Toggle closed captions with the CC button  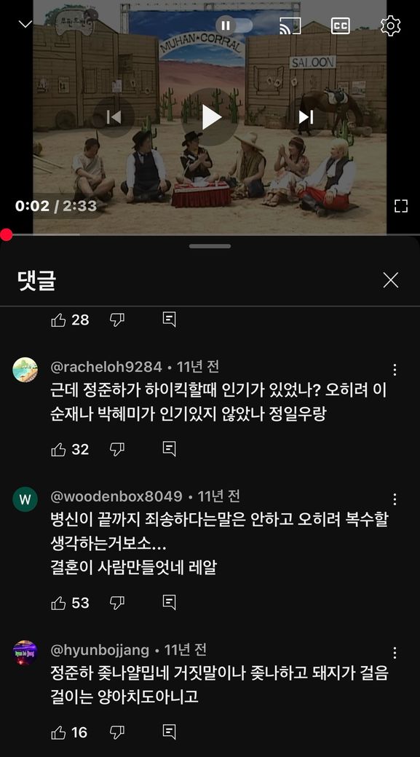click(x=341, y=25)
